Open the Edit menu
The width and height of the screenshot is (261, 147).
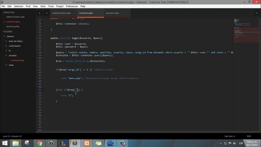pyautogui.click(x=9, y=7)
